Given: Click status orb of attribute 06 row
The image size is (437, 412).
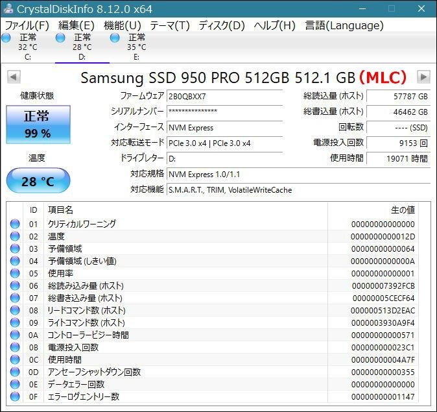Looking at the screenshot, I should coord(15,285).
